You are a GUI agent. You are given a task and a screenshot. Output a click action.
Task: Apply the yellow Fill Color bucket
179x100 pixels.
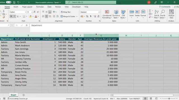coord(30,16)
